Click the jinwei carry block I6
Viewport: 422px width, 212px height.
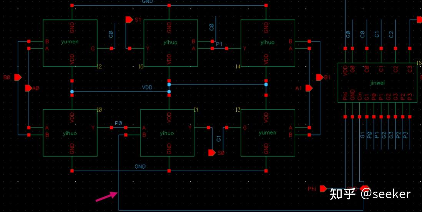[x=379, y=83]
